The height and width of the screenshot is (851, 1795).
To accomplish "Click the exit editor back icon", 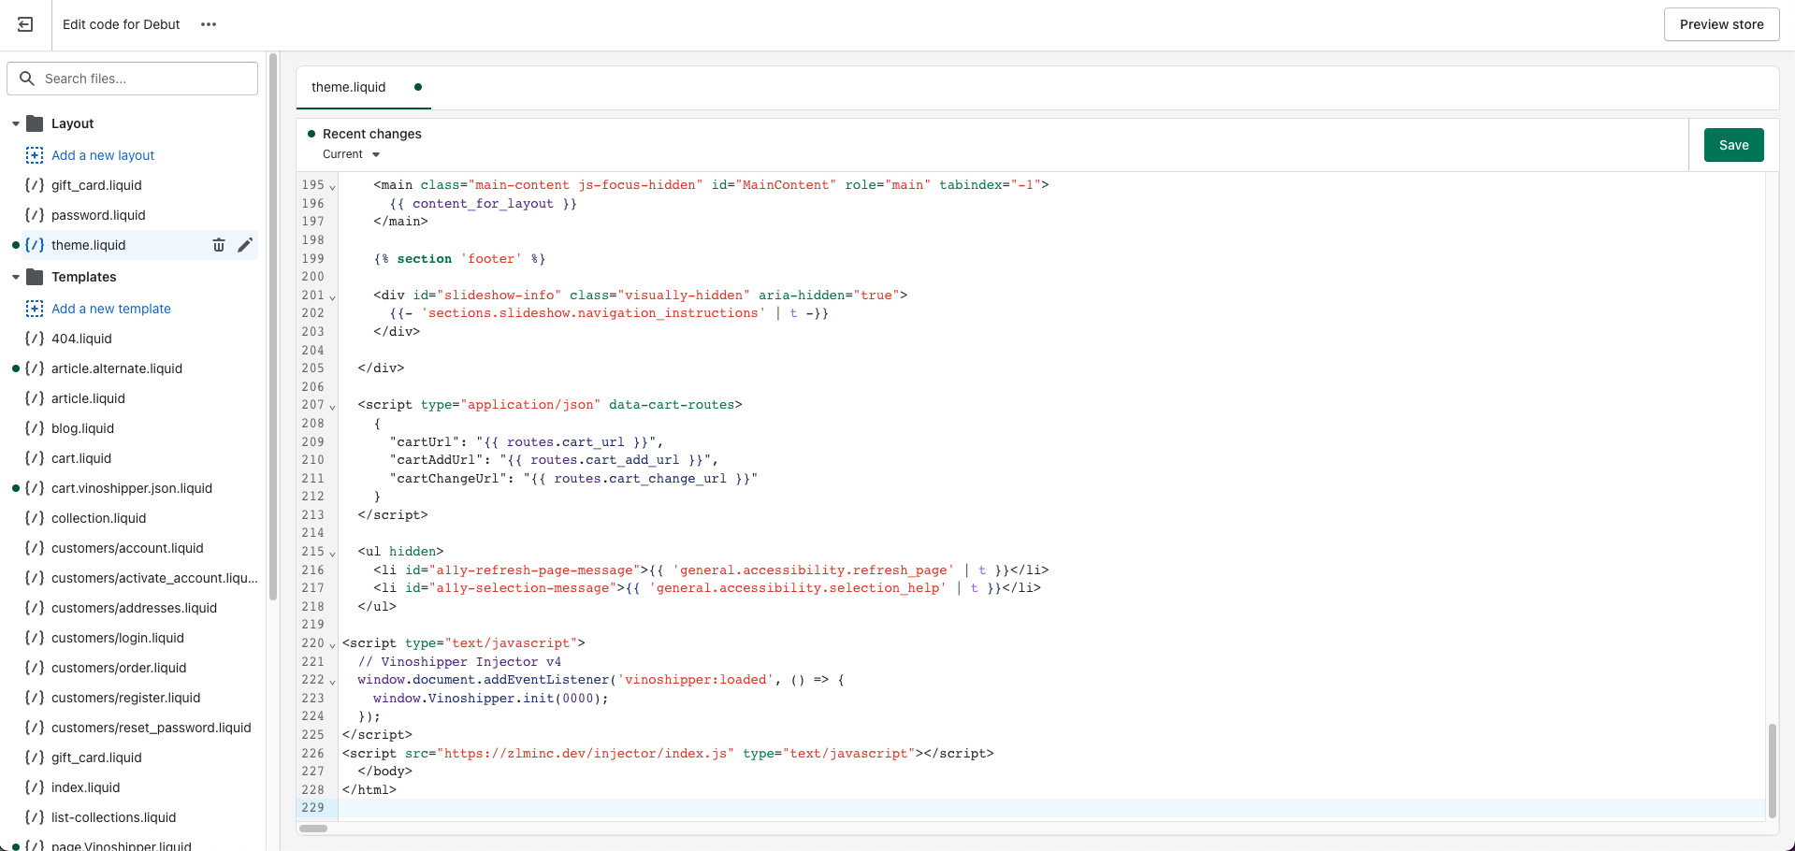I will [25, 24].
